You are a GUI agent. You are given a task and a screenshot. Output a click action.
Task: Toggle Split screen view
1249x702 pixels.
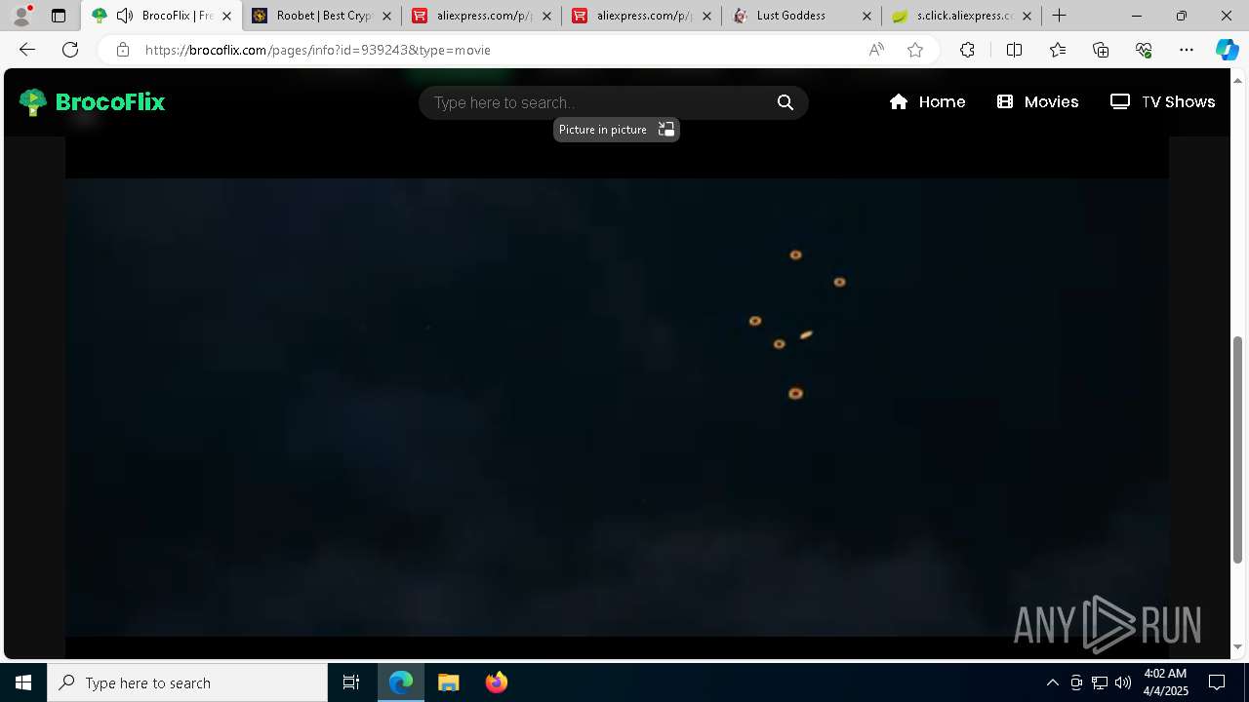pyautogui.click(x=1014, y=50)
